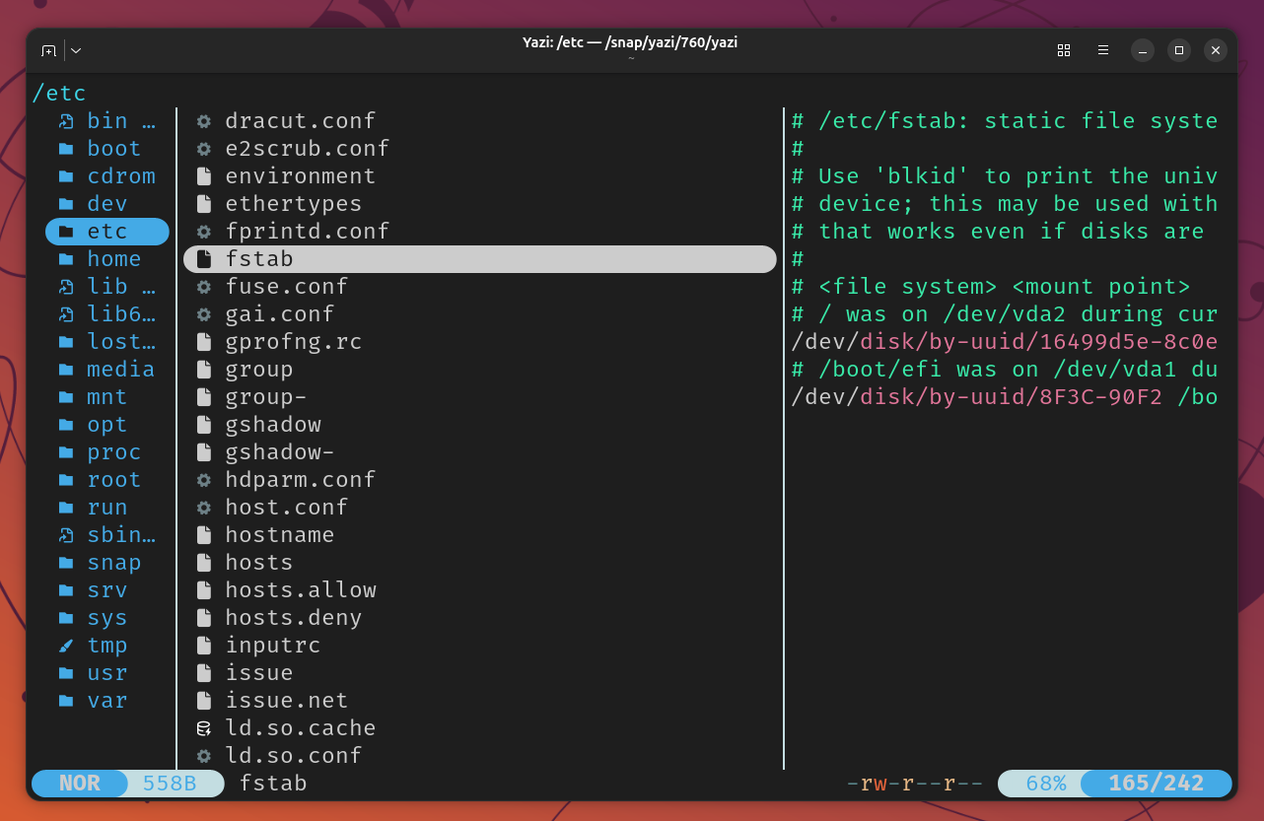The image size is (1264, 821).
Task: Click the folder icon beside snap
Action: pos(66,563)
